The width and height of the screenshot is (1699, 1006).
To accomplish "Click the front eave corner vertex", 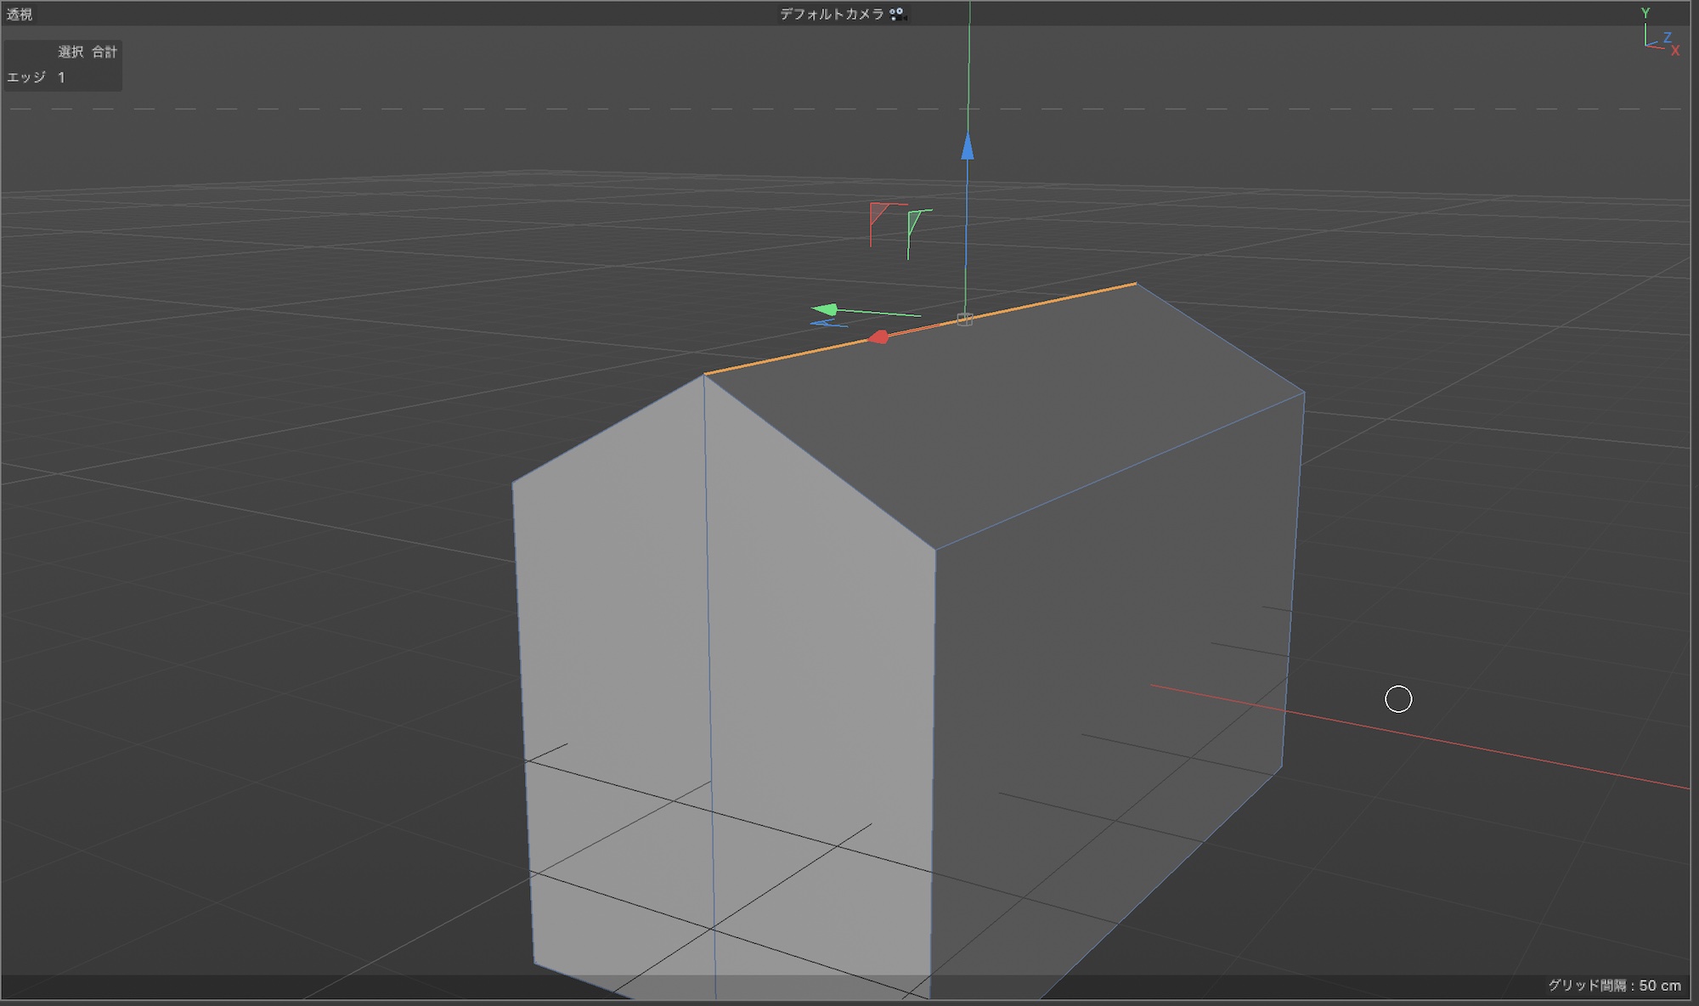I will tap(935, 550).
